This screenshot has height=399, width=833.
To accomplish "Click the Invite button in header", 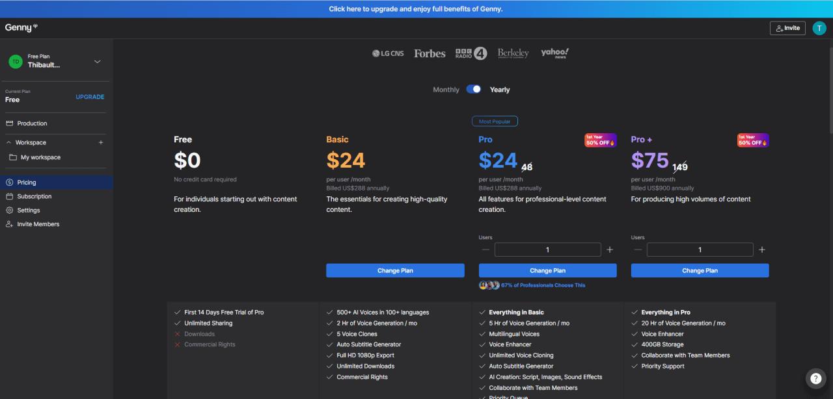I will 787,28.
